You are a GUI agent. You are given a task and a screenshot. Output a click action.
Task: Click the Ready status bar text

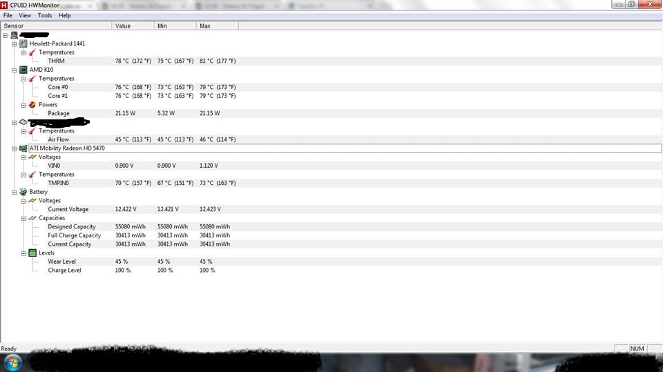point(9,349)
